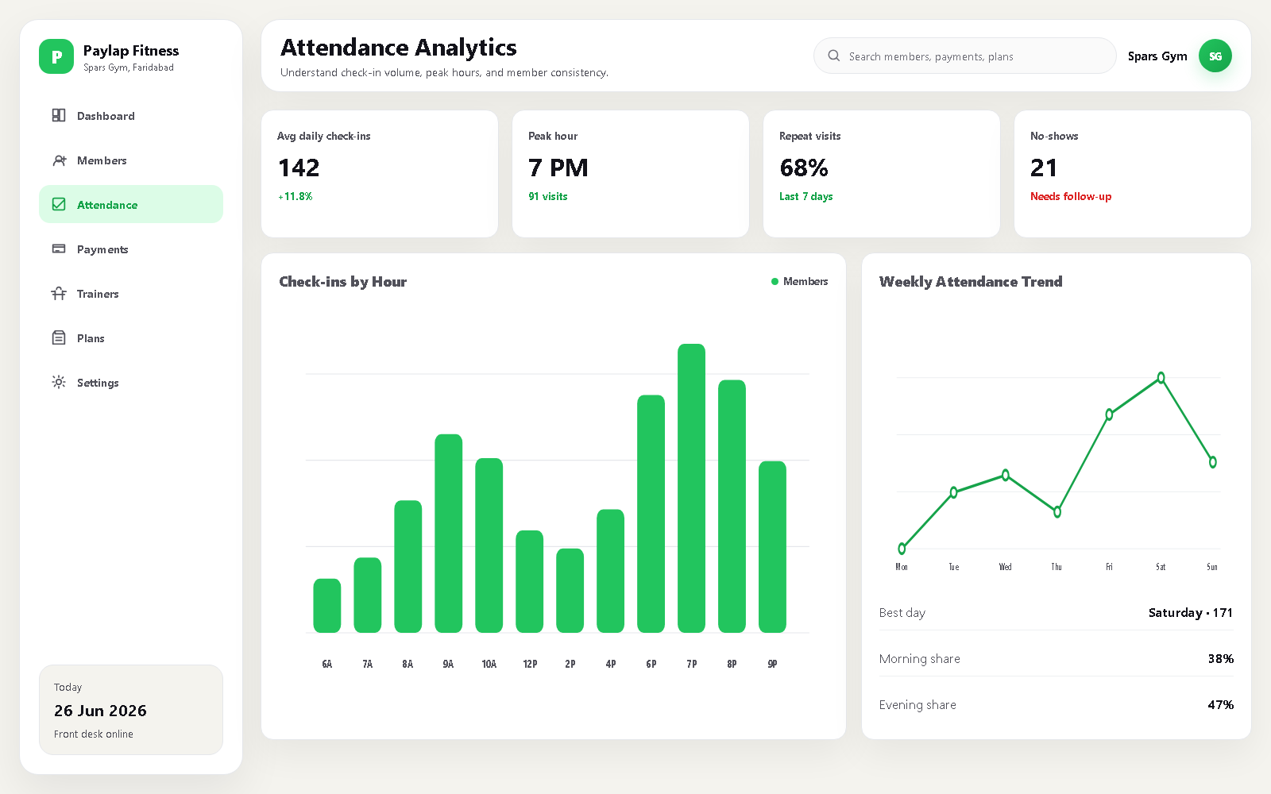Click the 10A check-ins bar
The image size is (1271, 794).
coord(489,545)
